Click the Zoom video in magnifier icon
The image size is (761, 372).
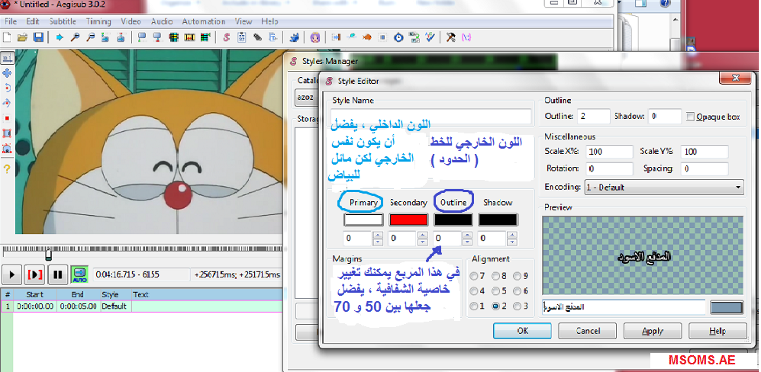pyautogui.click(x=75, y=37)
